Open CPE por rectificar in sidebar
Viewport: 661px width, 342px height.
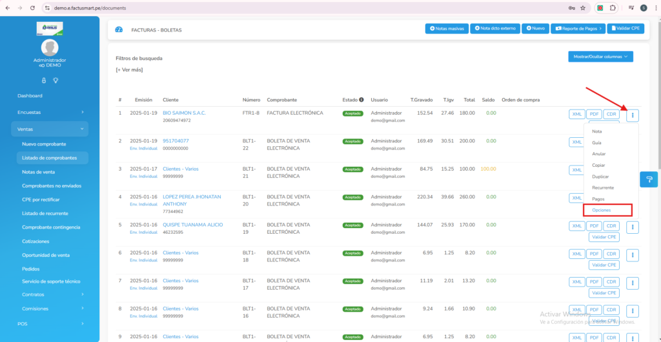pos(41,200)
